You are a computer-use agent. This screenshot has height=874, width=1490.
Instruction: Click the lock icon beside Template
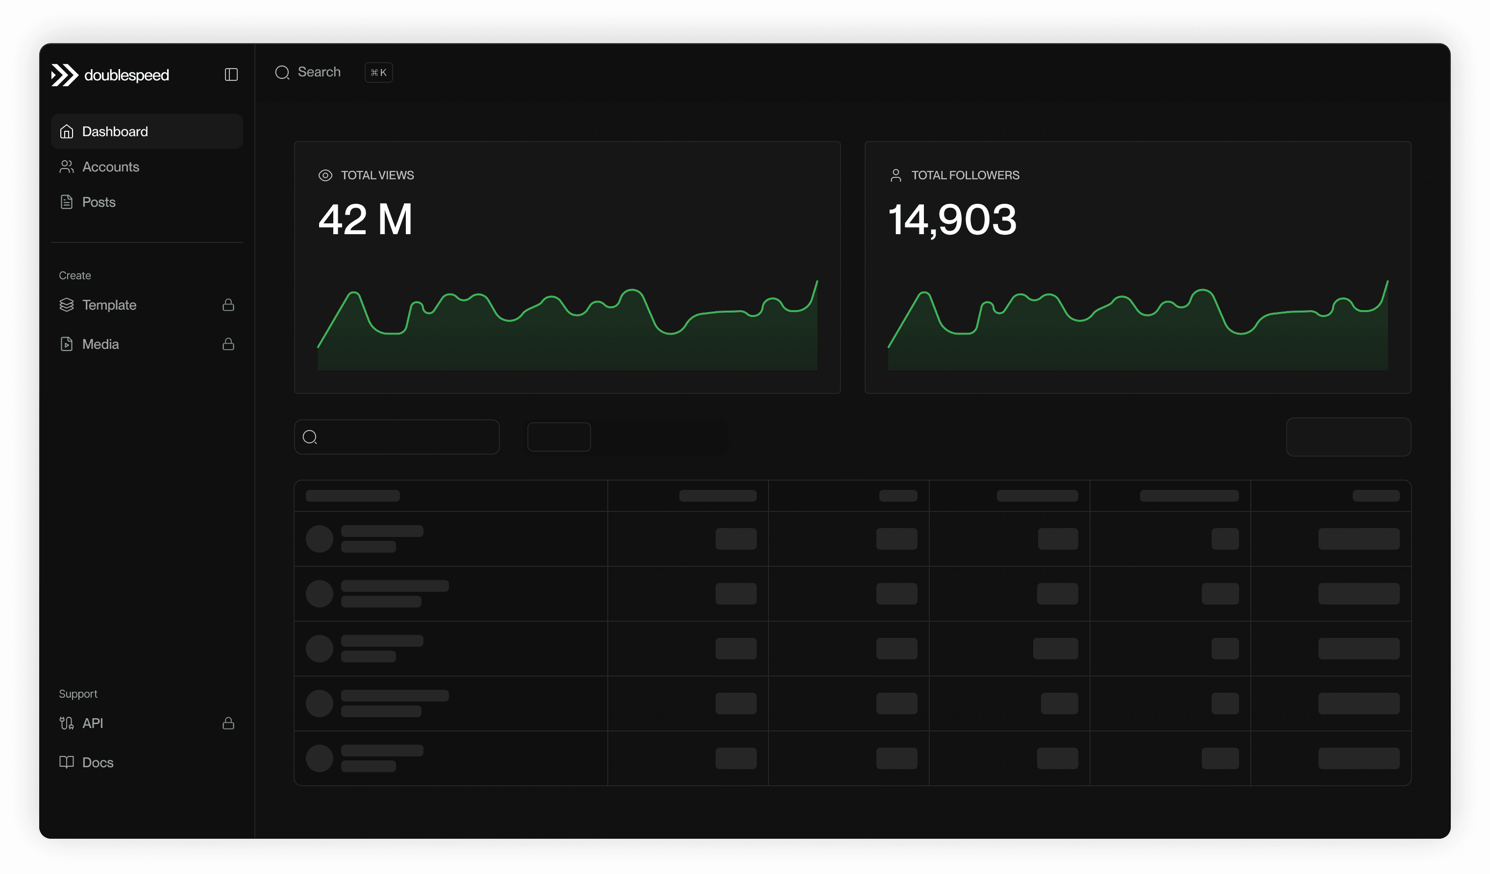pos(228,305)
